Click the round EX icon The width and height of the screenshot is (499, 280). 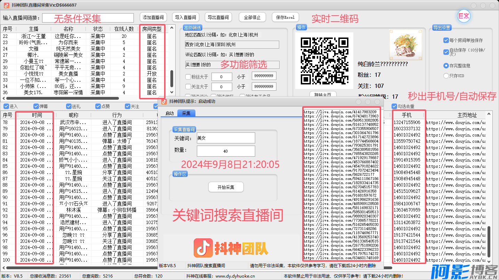coord(464,16)
